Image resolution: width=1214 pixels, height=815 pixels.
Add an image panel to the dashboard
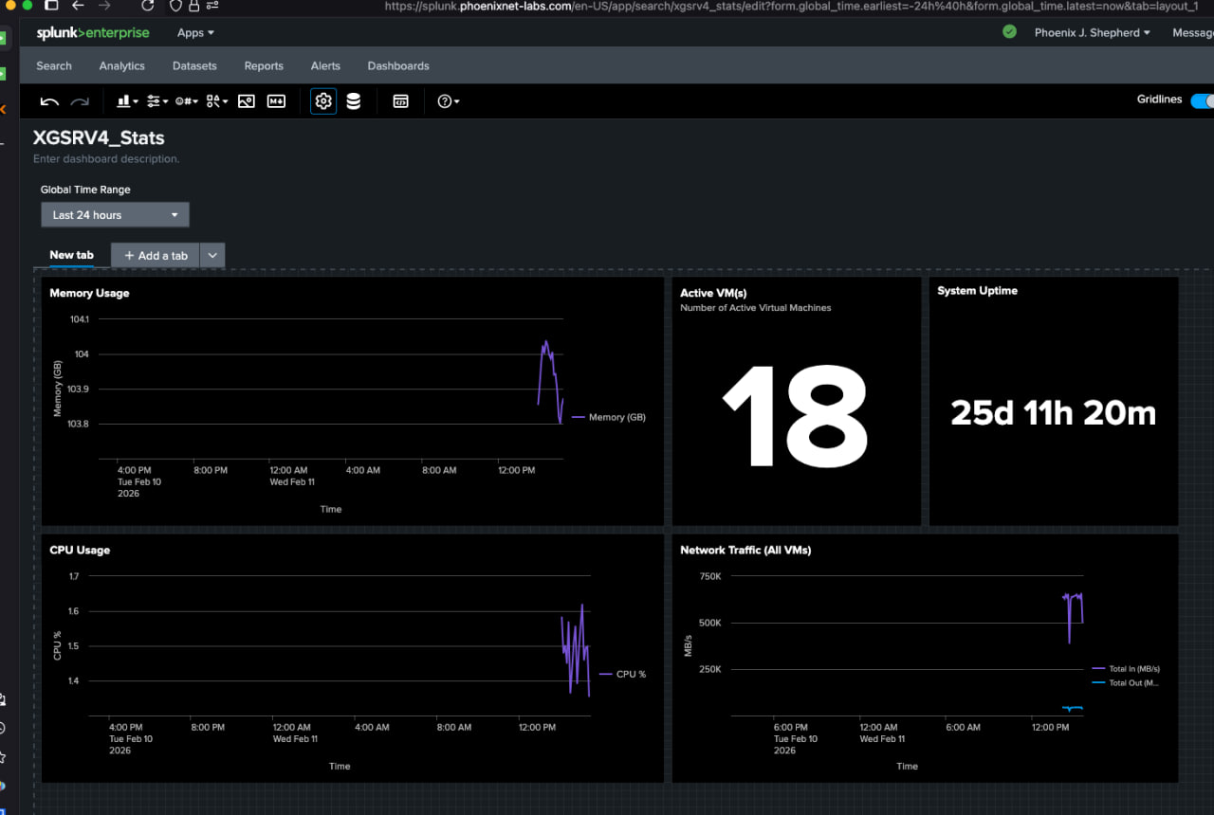tap(247, 101)
